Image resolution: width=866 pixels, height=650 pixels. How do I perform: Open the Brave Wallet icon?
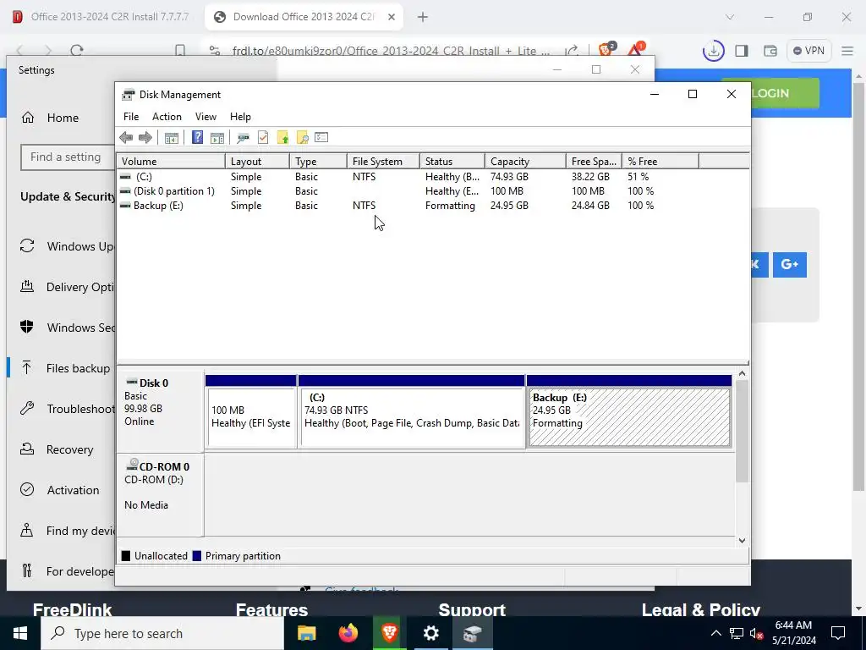click(x=770, y=51)
